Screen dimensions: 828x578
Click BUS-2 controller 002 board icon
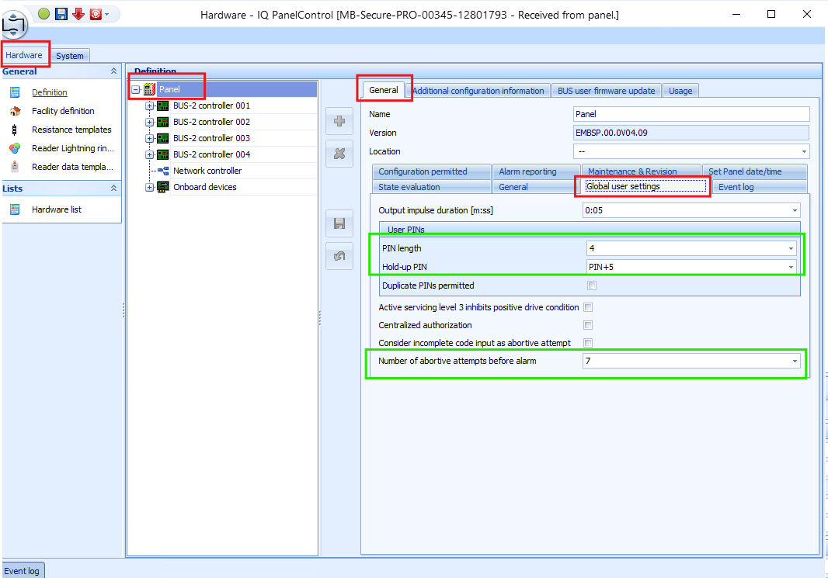click(x=162, y=122)
